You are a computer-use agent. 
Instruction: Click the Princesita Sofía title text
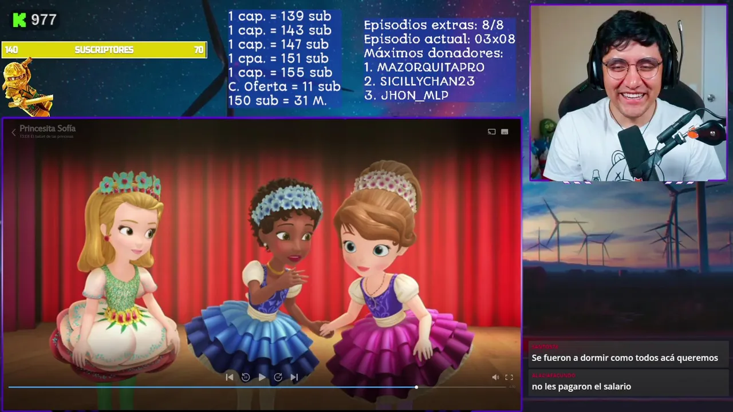[x=48, y=129]
